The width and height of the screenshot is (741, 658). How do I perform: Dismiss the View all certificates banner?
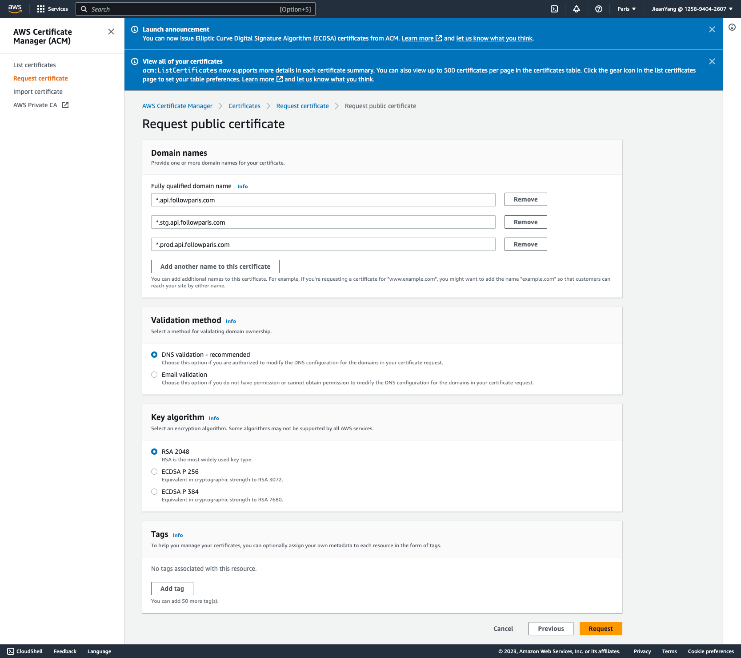click(712, 61)
